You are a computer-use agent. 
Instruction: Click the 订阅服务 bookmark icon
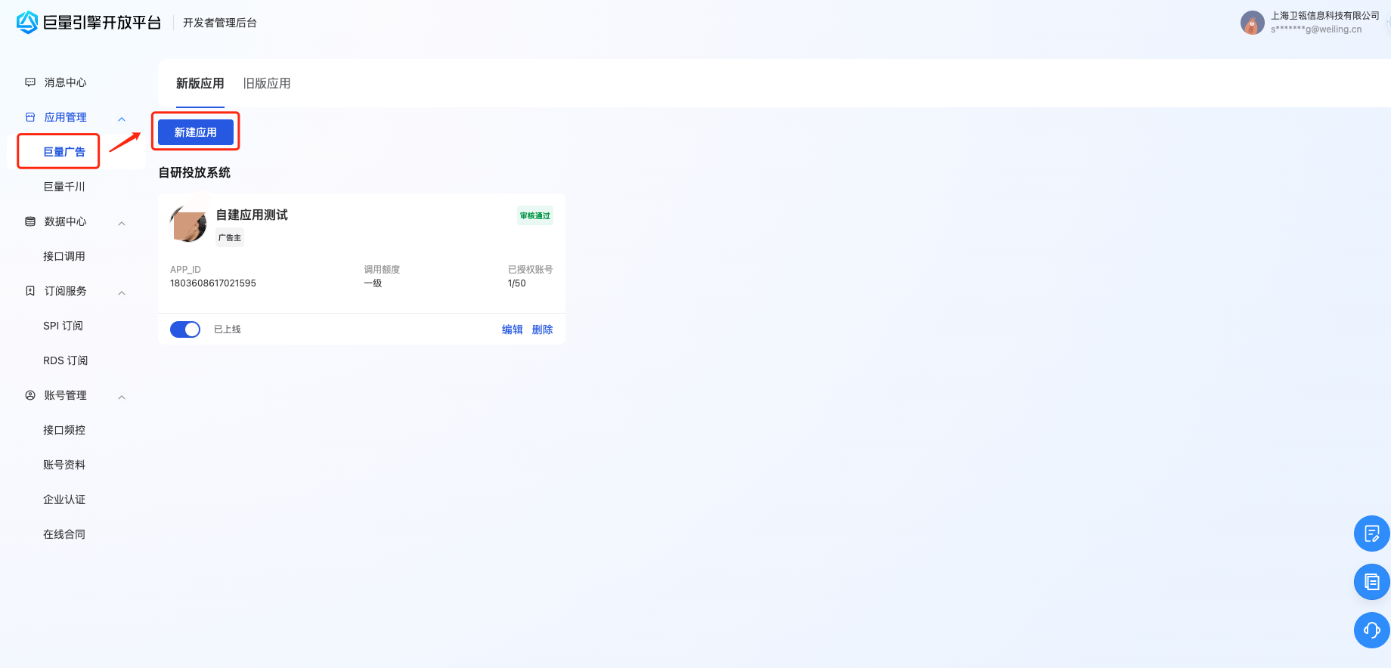(30, 291)
